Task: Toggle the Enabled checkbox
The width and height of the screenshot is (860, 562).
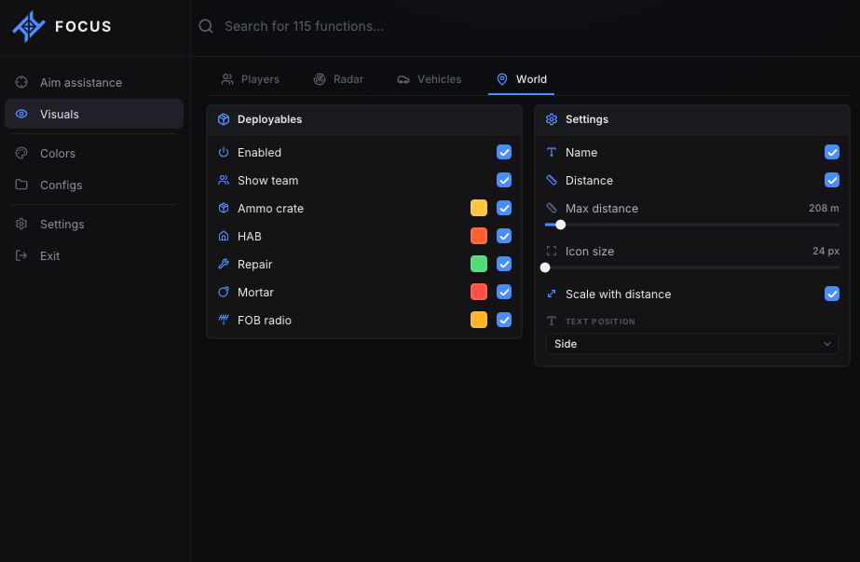Action: pyautogui.click(x=504, y=152)
